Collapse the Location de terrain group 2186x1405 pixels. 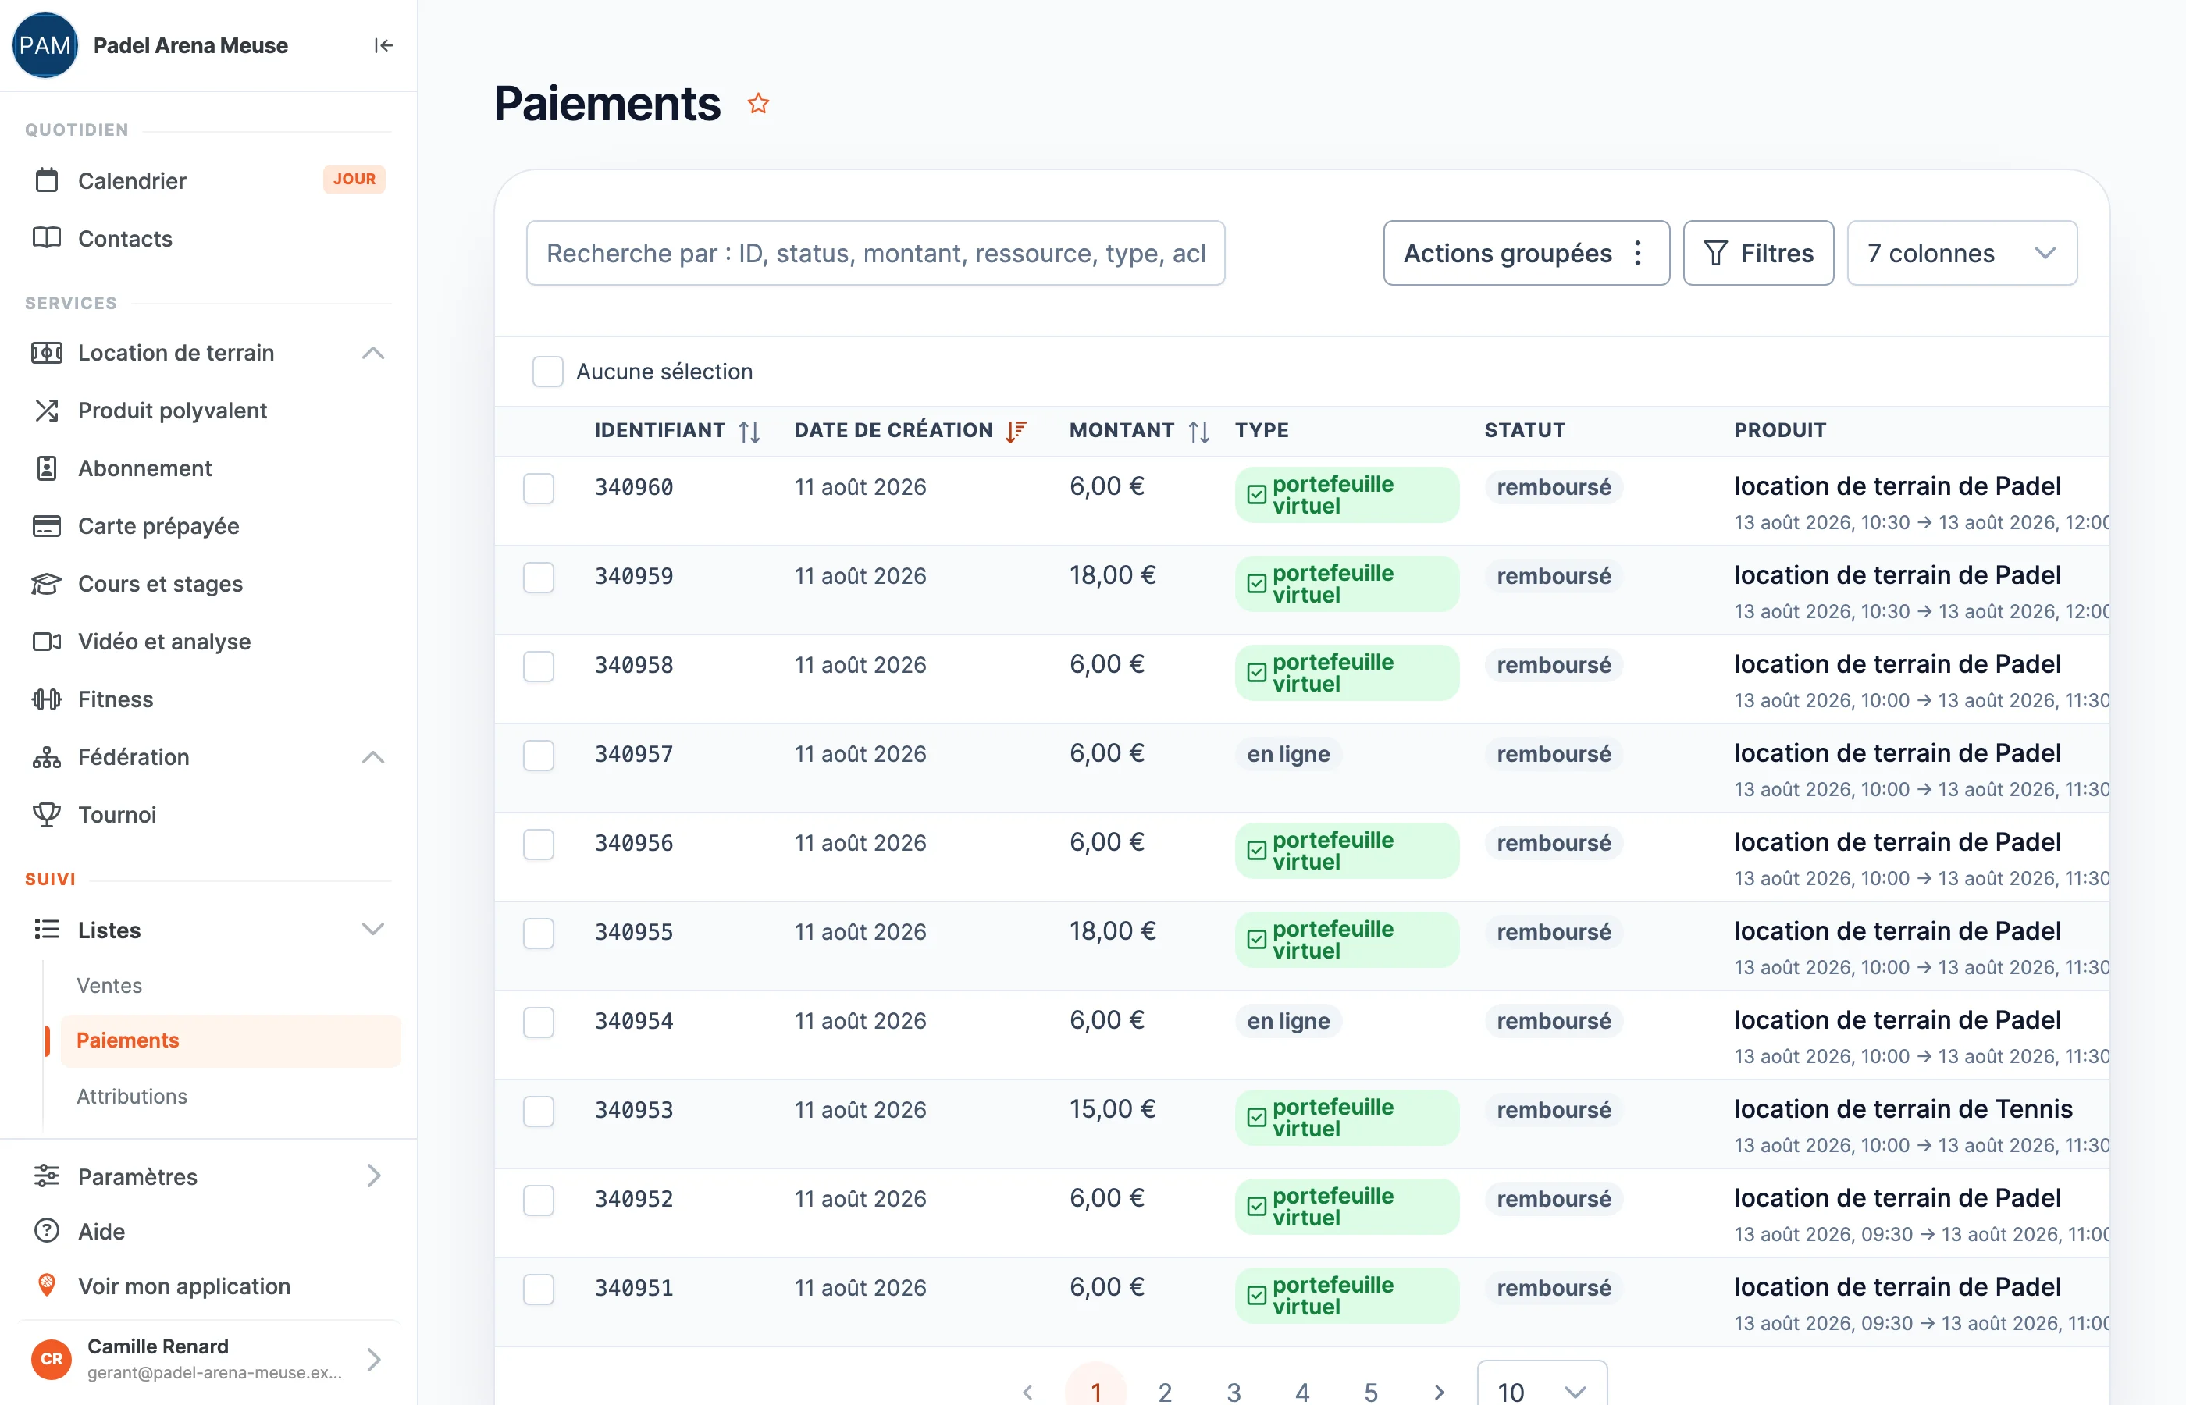372,353
